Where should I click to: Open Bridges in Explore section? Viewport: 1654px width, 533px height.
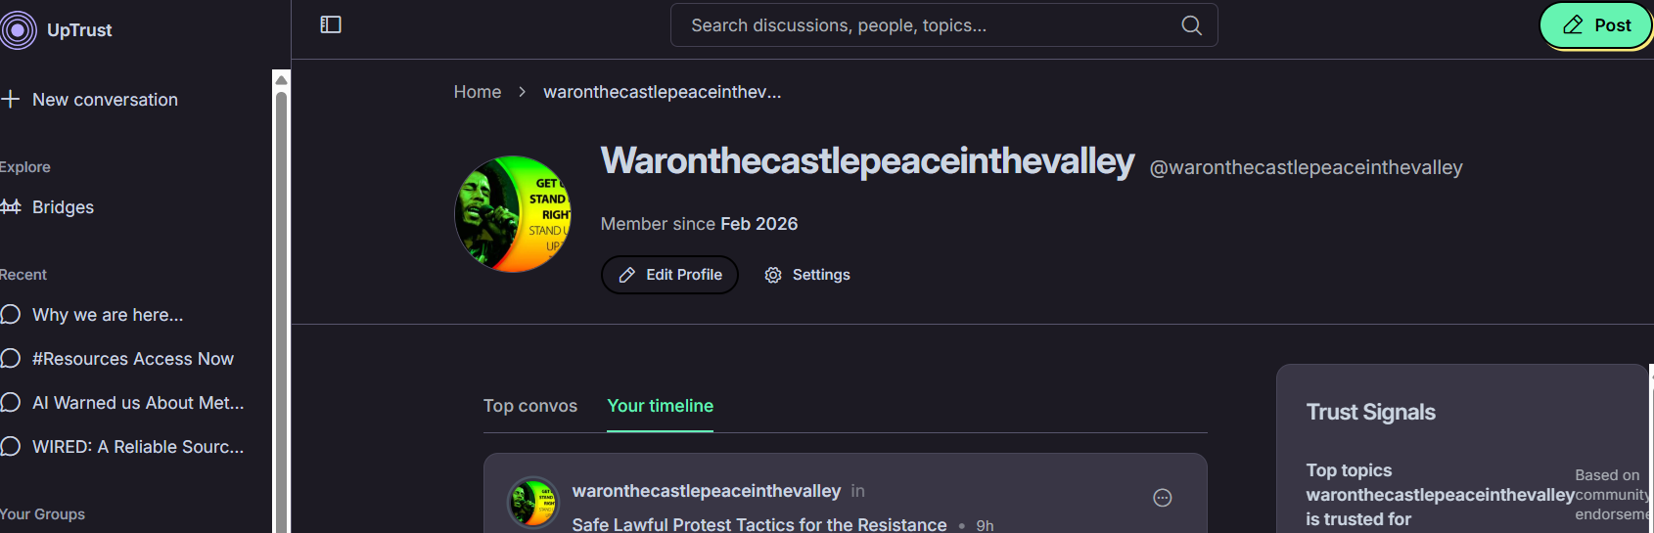coord(63,207)
